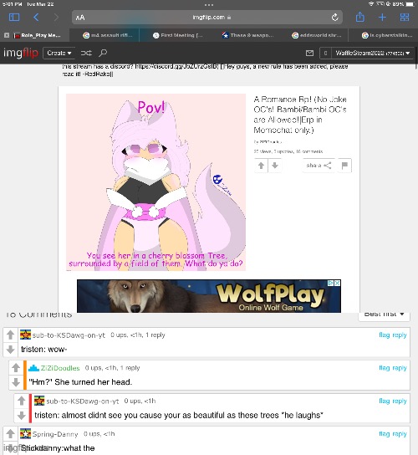This screenshot has width=418, height=455.
Task: Upvote ZiZiDoodles' comment
Action: [x=16, y=368]
